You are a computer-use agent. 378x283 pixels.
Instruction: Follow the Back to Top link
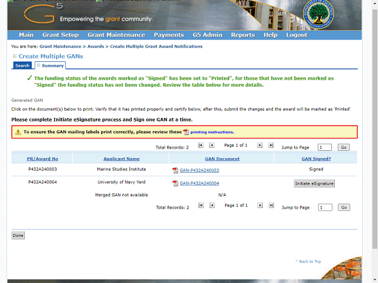click(x=309, y=261)
